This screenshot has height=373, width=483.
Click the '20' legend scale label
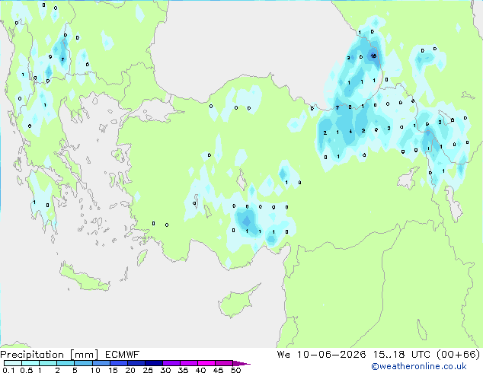pyautogui.click(x=130, y=370)
